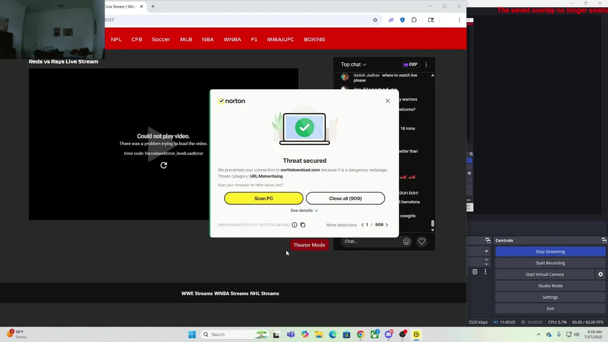Open the NBA menu item
Viewport: 608px width, 342px height.
click(208, 39)
